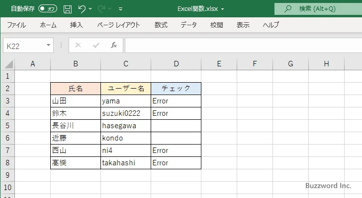The image size is (362, 198).
Task: Click into the formula bar input field
Action: click(x=239, y=45)
